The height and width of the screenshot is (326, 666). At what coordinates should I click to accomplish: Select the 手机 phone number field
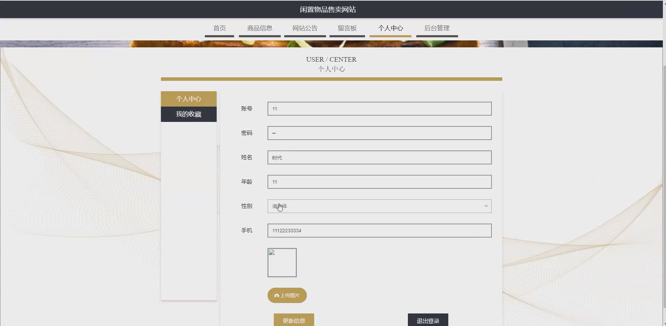pos(379,230)
